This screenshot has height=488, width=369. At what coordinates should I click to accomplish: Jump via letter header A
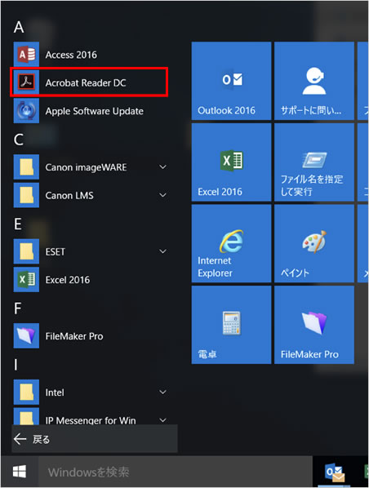[19, 27]
